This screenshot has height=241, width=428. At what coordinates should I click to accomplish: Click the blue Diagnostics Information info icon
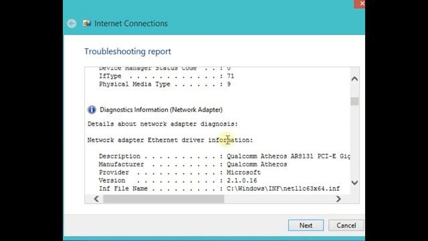(x=92, y=110)
